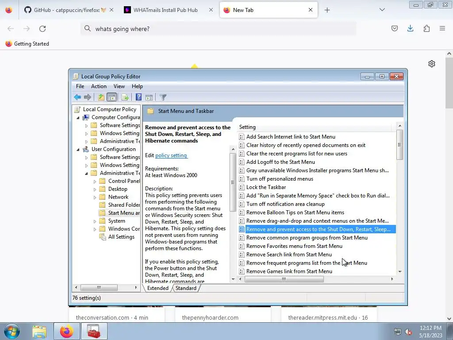The width and height of the screenshot is (453, 340).
Task: Expand the Windows Components tree folder
Action: 95,229
